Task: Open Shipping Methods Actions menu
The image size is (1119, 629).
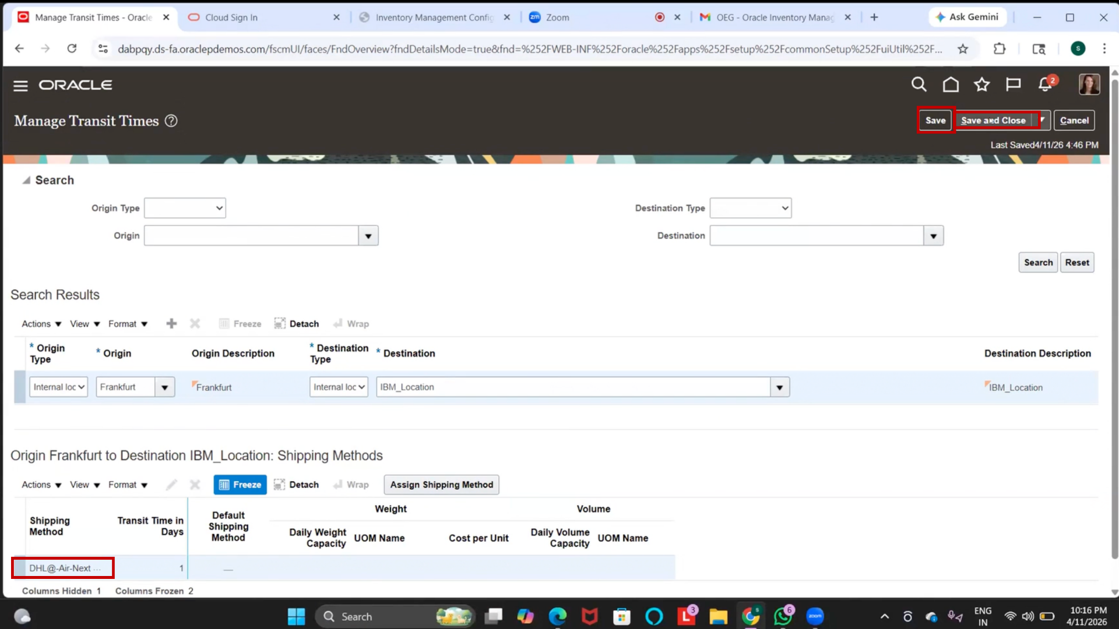Action: coord(41,485)
